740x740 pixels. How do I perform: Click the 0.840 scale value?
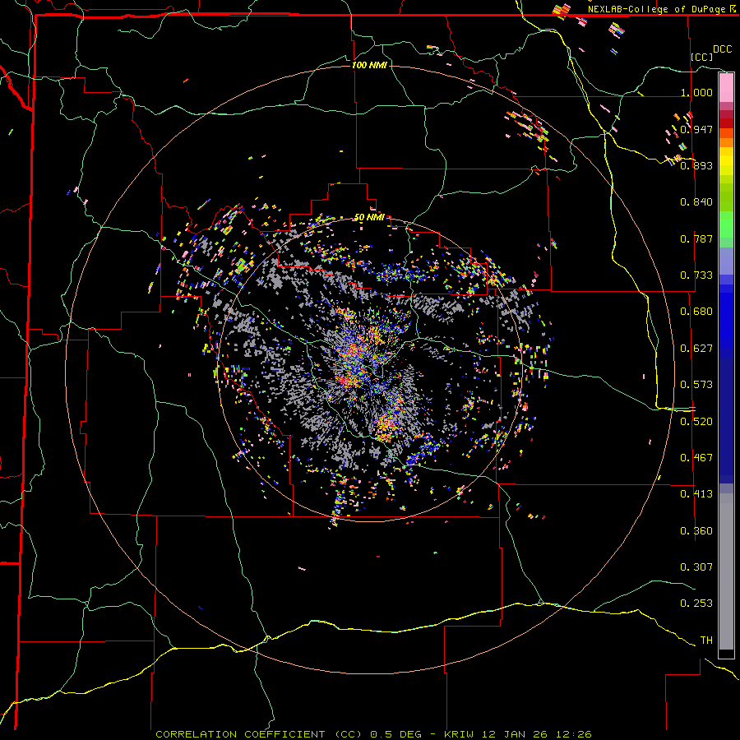coord(696,202)
